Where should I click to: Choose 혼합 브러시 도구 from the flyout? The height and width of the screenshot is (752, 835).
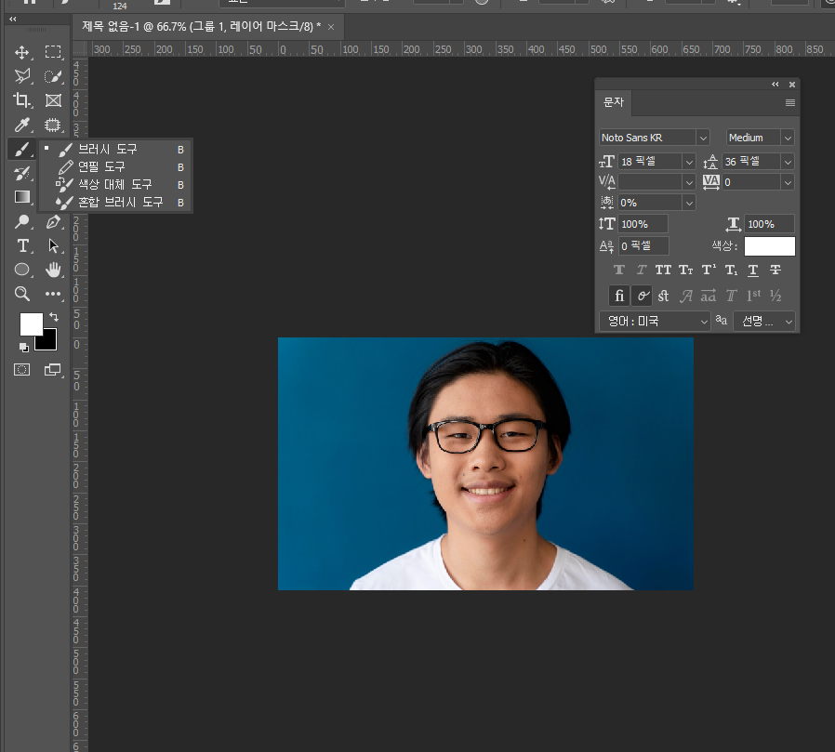(114, 203)
